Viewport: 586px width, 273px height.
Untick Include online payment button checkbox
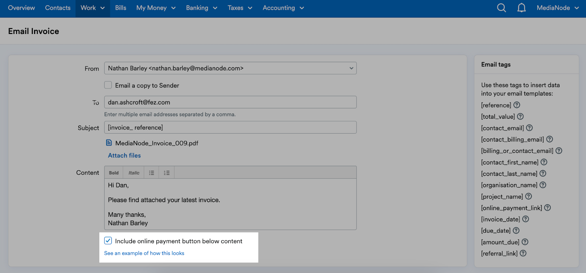108,240
